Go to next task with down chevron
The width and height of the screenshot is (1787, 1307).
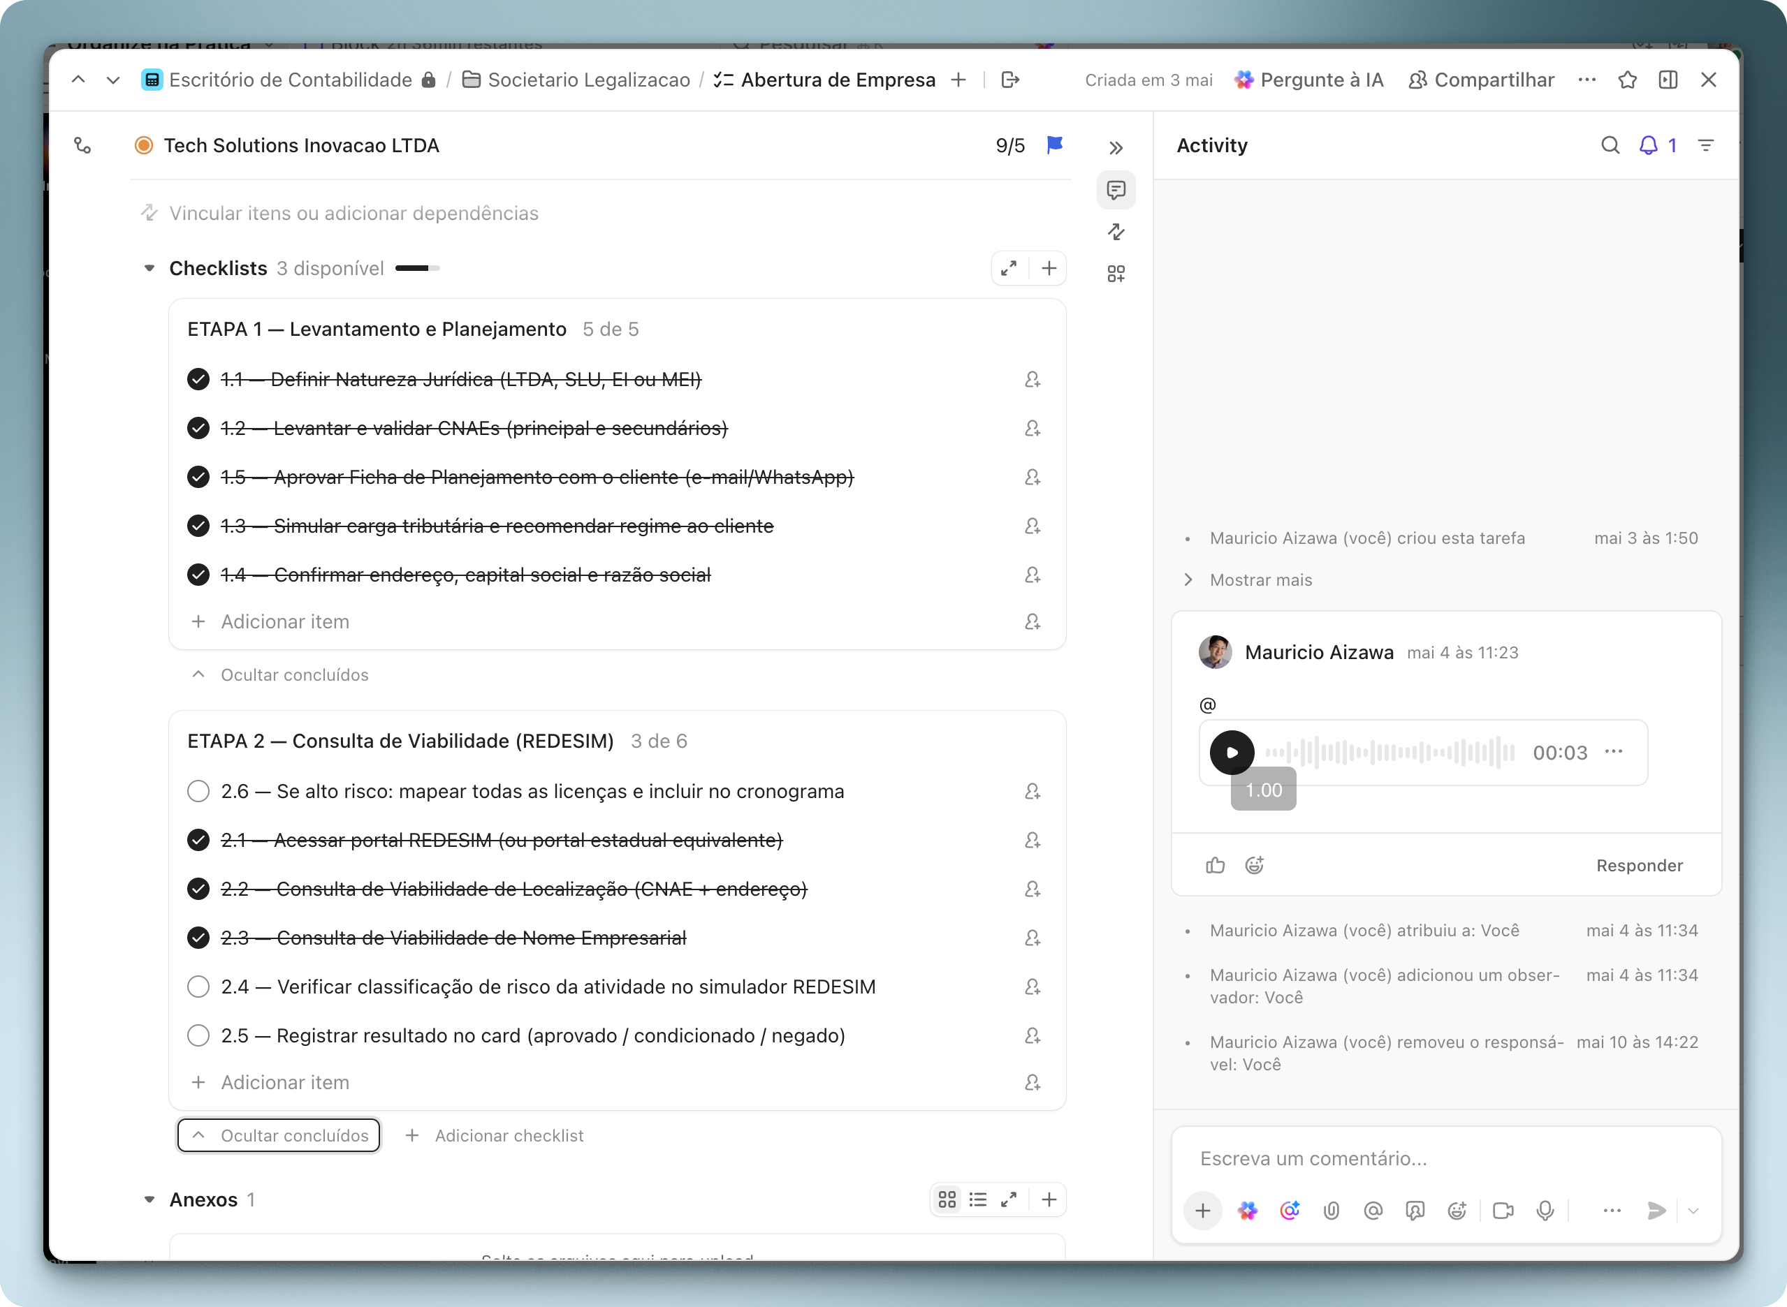click(x=113, y=80)
